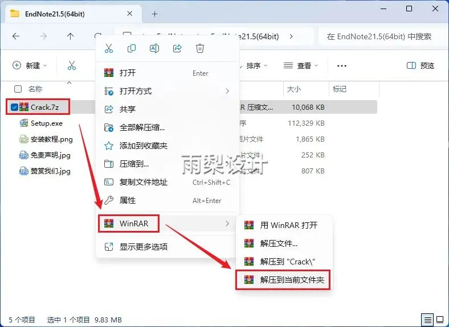
Task: Select the 安装教程.png file name
Action: 52,139
